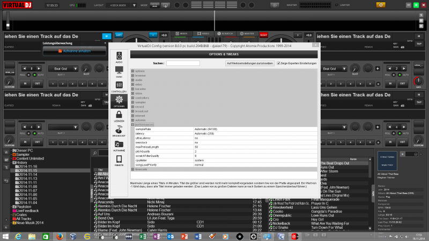The width and height of the screenshot is (429, 241).
Task: Toggle deck 1 loop AUTO button
Action: click(x=34, y=75)
